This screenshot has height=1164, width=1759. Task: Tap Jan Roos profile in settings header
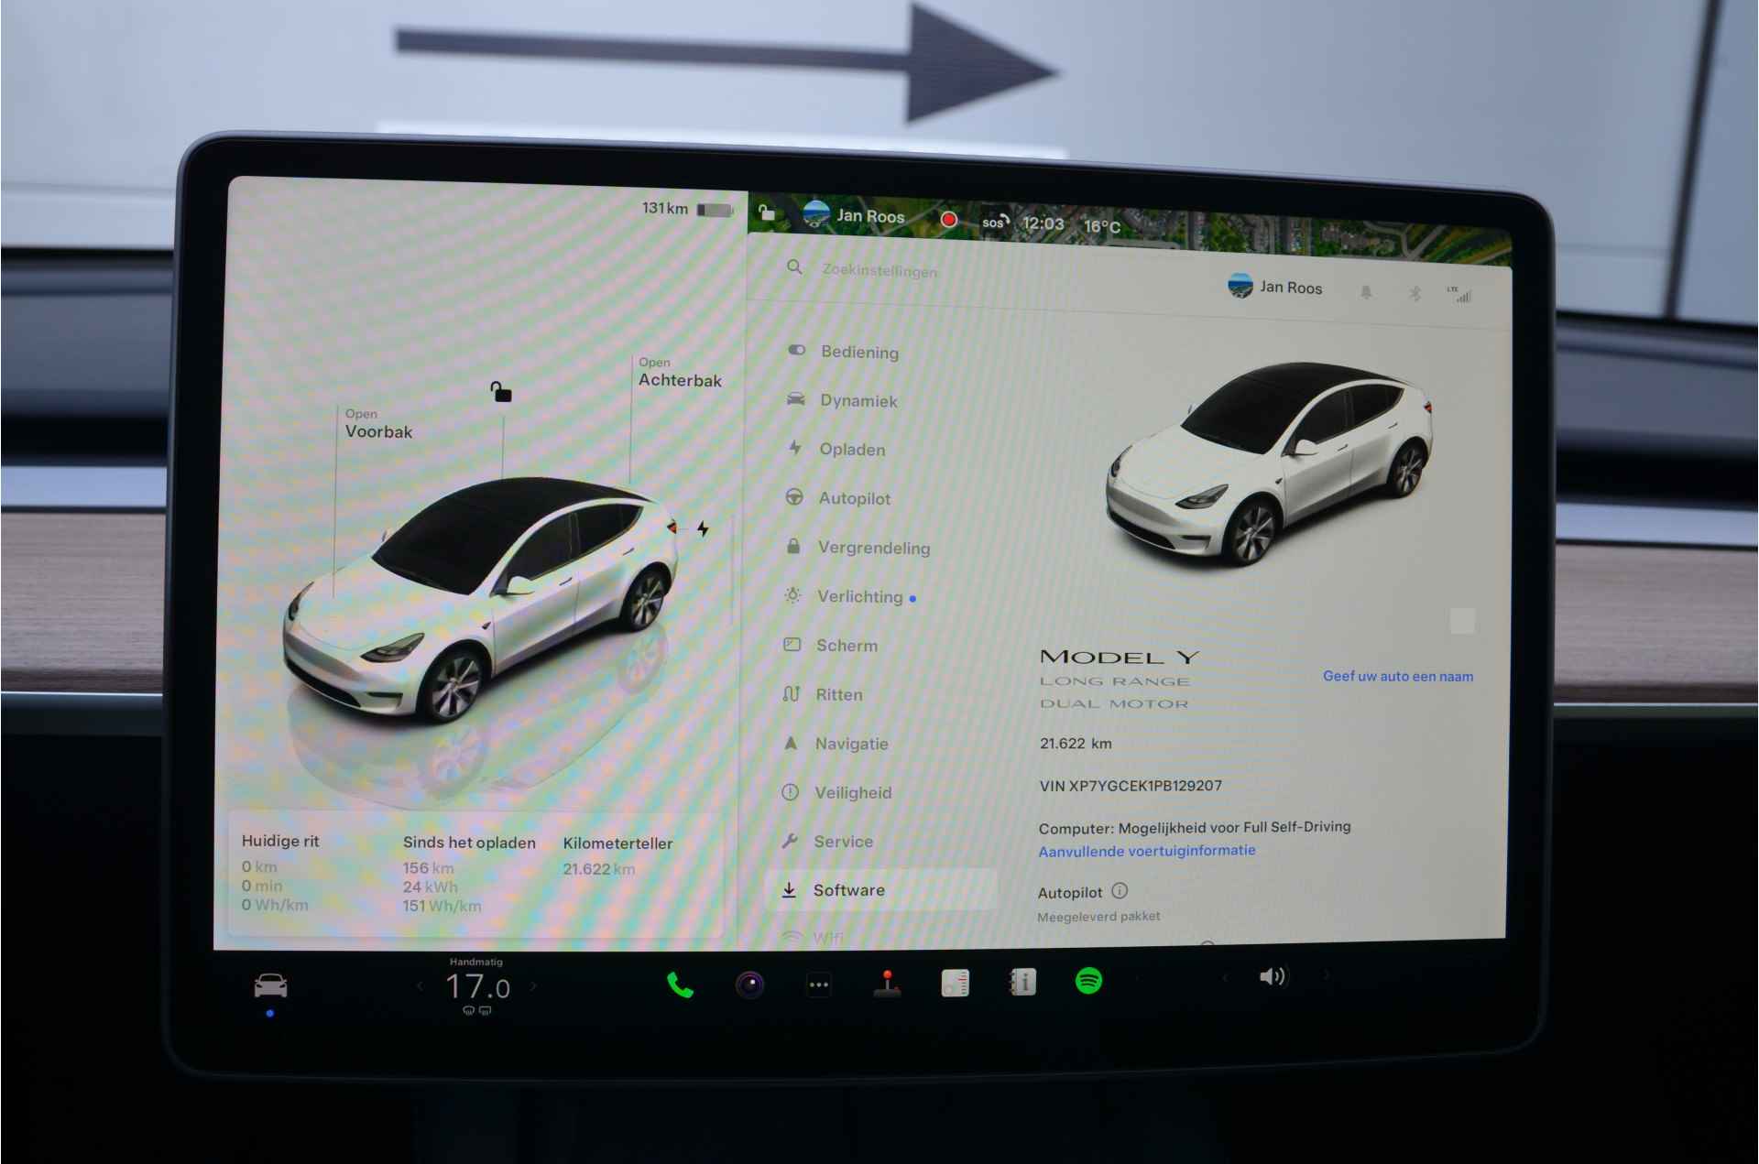[x=1275, y=287]
